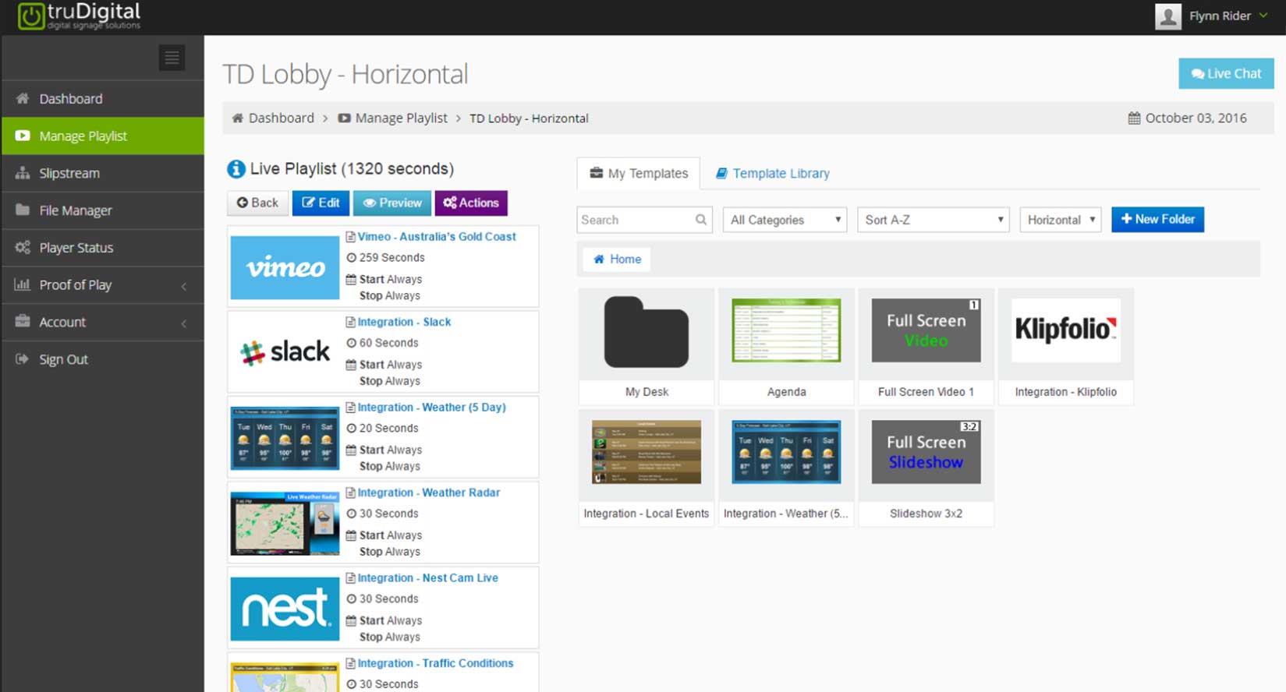
Task: Open the Integration - Weather Radar link
Action: point(429,493)
